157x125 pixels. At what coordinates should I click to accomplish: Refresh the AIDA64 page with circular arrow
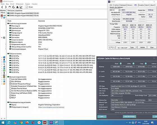(x=13, y=7)
